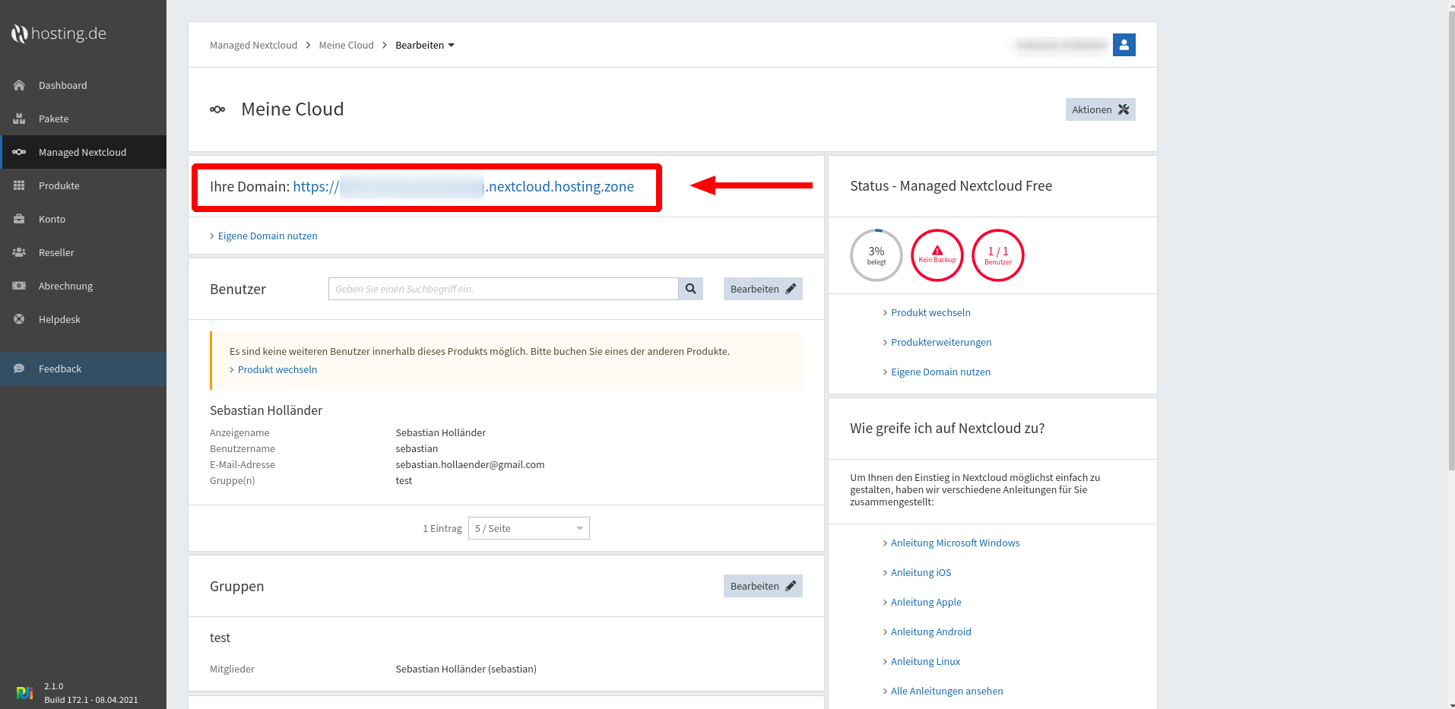Click Produkterweiterungen link
1455x709 pixels.
(x=941, y=342)
